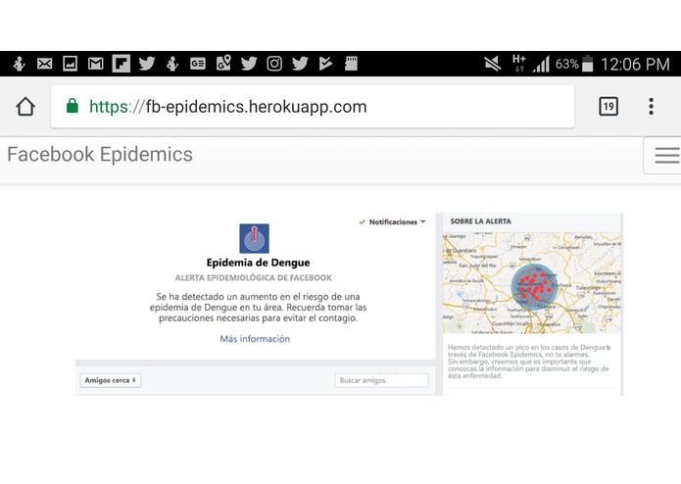Tap the Maps pin notification icon
The image size is (681, 484).
pos(223,63)
